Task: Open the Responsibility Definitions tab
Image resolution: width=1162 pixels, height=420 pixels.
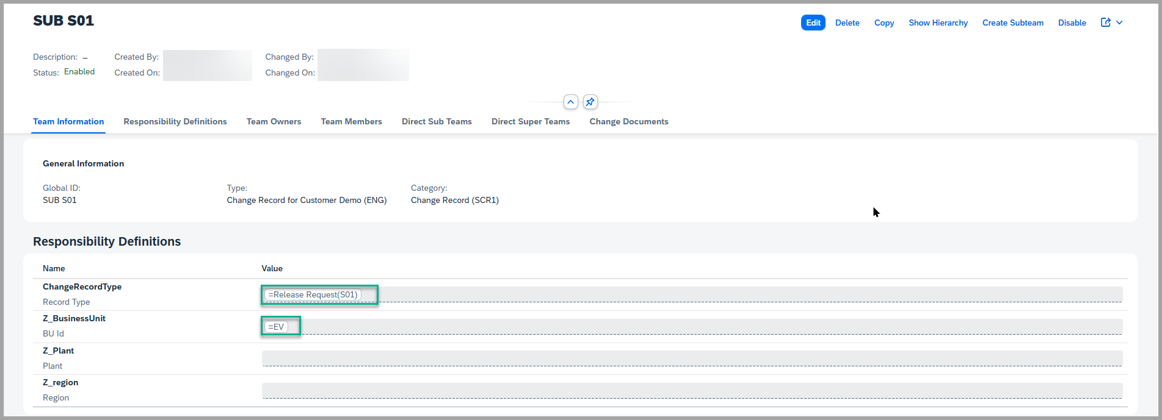Action: coord(175,121)
